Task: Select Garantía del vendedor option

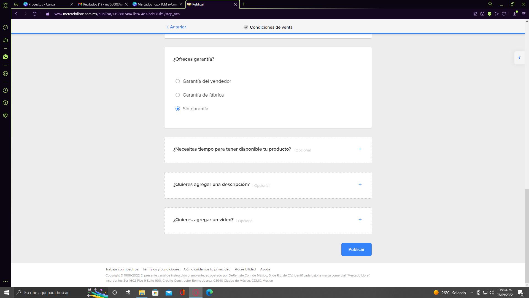Action: pyautogui.click(x=178, y=81)
